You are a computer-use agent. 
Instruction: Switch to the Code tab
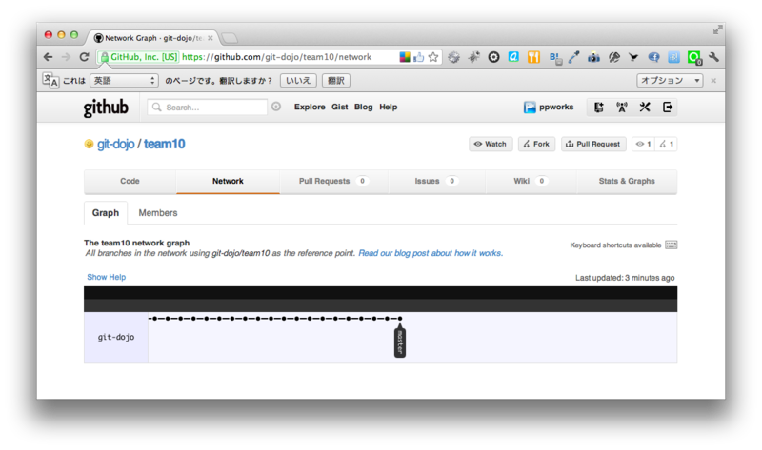tap(130, 181)
